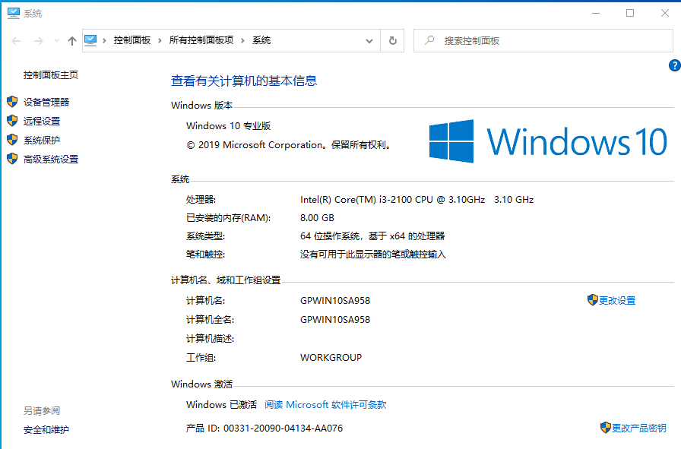
Task: Click shield icon beside 设备管理器
Action: (12, 102)
